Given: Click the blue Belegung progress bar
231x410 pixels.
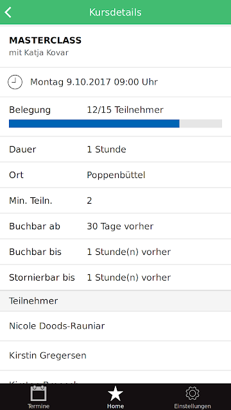Looking at the screenshot, I should (x=94, y=124).
